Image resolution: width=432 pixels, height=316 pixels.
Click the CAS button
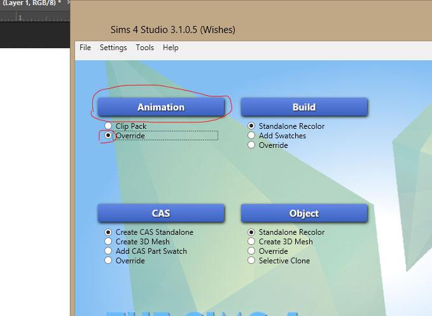[161, 213]
